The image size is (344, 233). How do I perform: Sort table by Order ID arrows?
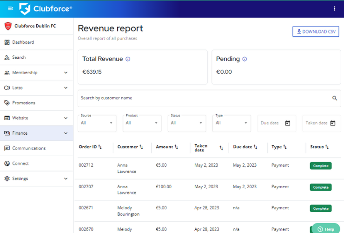[100, 147]
